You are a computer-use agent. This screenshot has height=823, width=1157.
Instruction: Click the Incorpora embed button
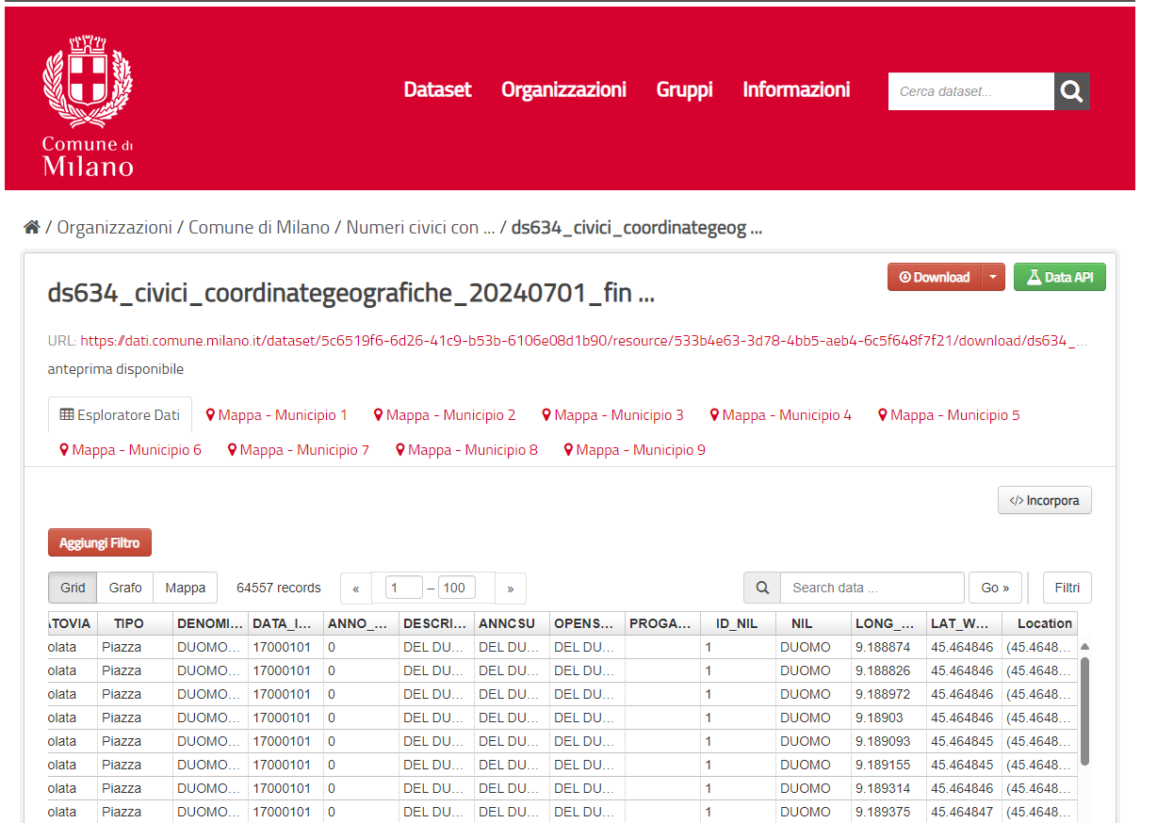1044,501
